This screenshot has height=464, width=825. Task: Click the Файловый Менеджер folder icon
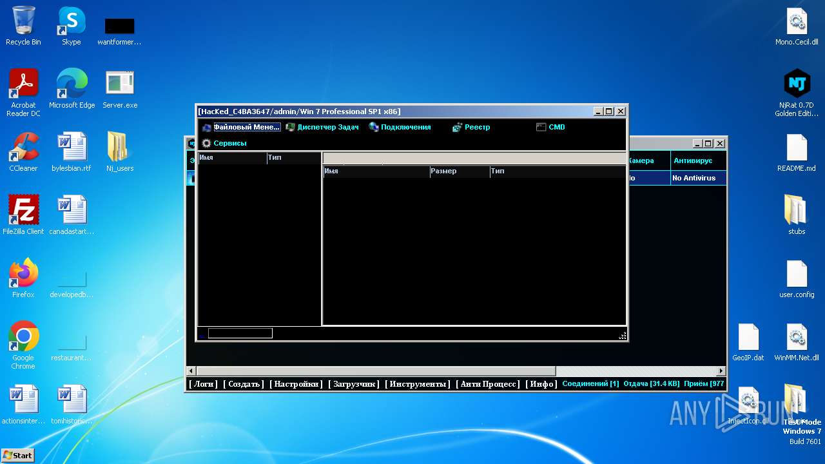click(x=206, y=127)
